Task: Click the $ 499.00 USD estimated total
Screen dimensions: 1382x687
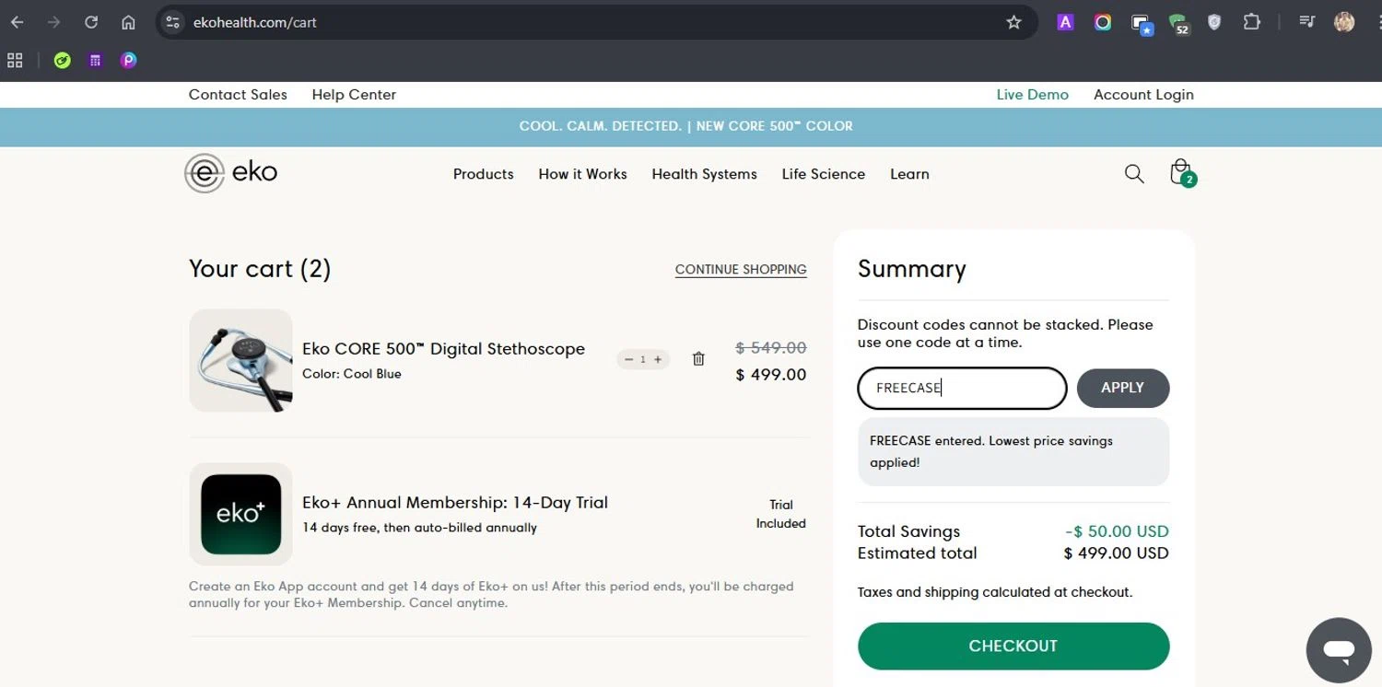Action: pos(1116,553)
